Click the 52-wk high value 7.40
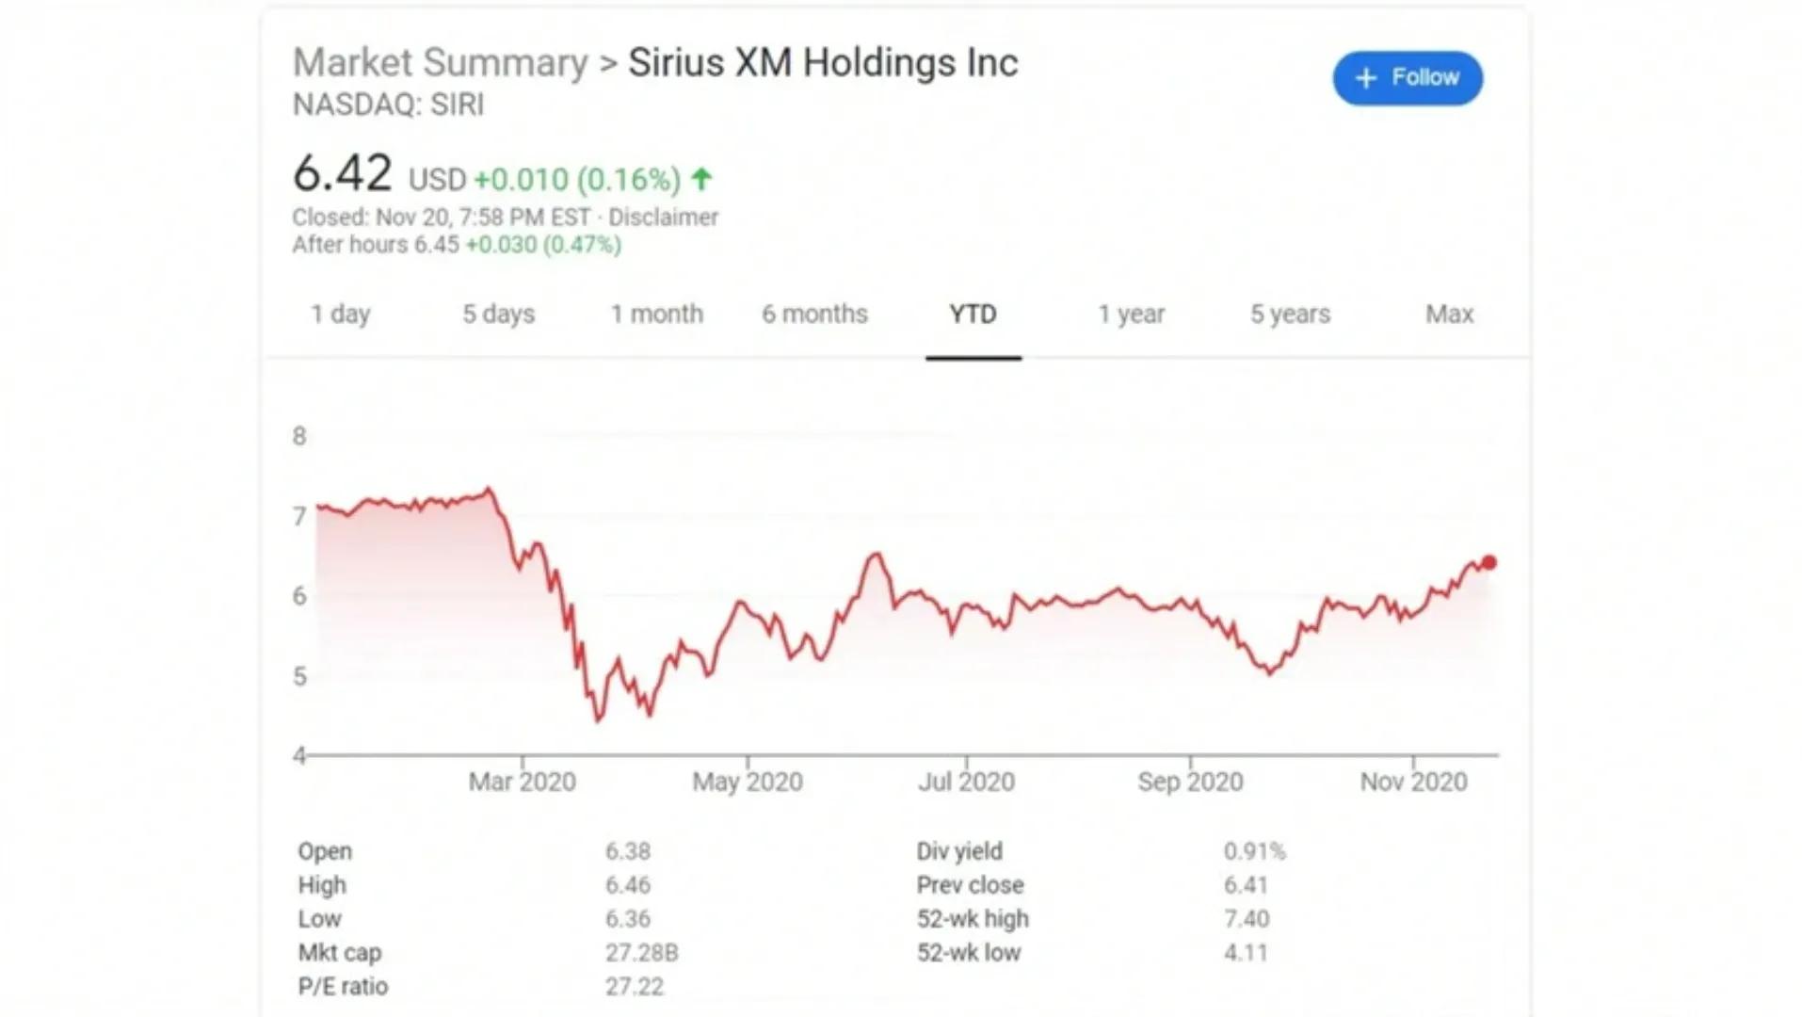 click(x=1247, y=918)
